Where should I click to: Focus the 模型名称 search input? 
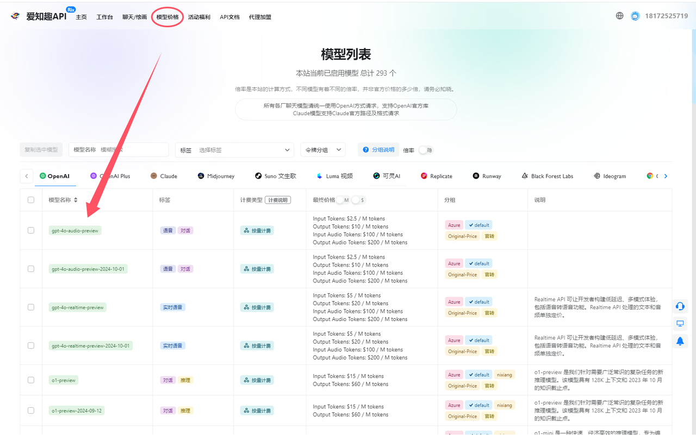click(119, 150)
